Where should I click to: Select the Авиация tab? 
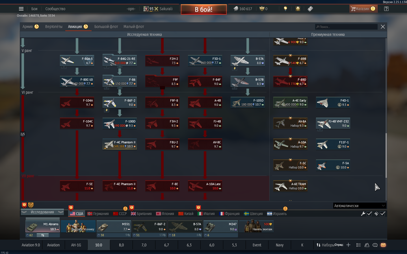(78, 27)
